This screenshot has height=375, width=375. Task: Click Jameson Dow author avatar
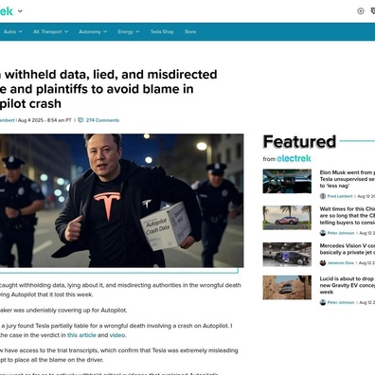point(323,263)
